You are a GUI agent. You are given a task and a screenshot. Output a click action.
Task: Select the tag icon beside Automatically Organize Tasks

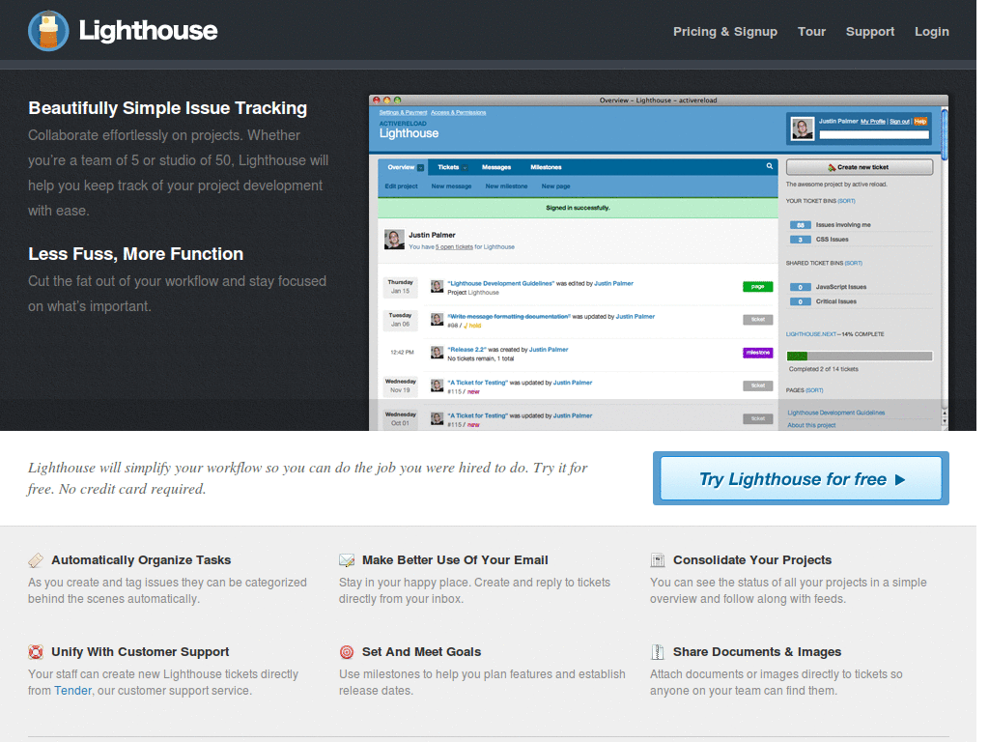coord(36,559)
